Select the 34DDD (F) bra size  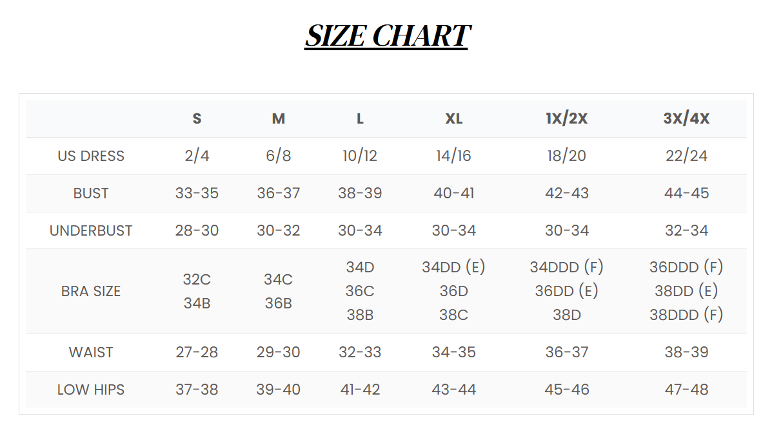pyautogui.click(x=566, y=267)
